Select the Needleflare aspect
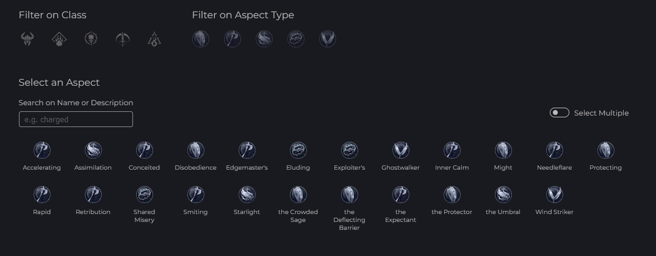The height and width of the screenshot is (256, 656). click(554, 156)
